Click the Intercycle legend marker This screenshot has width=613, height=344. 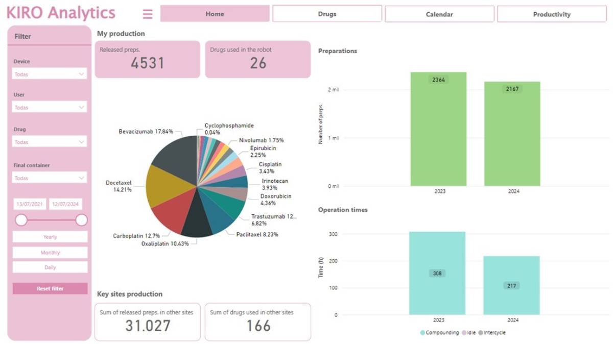pos(480,333)
